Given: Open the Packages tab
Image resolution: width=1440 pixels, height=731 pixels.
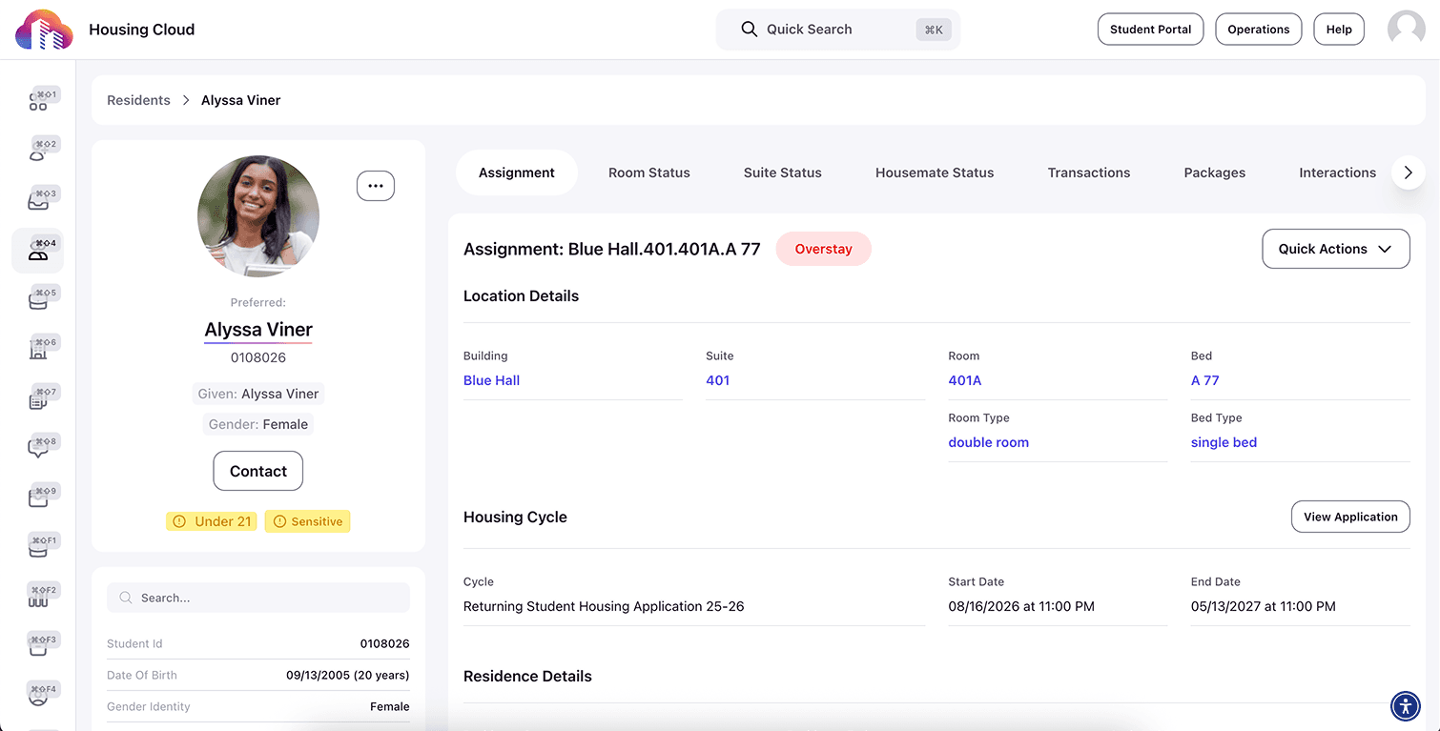Looking at the screenshot, I should pos(1215,173).
